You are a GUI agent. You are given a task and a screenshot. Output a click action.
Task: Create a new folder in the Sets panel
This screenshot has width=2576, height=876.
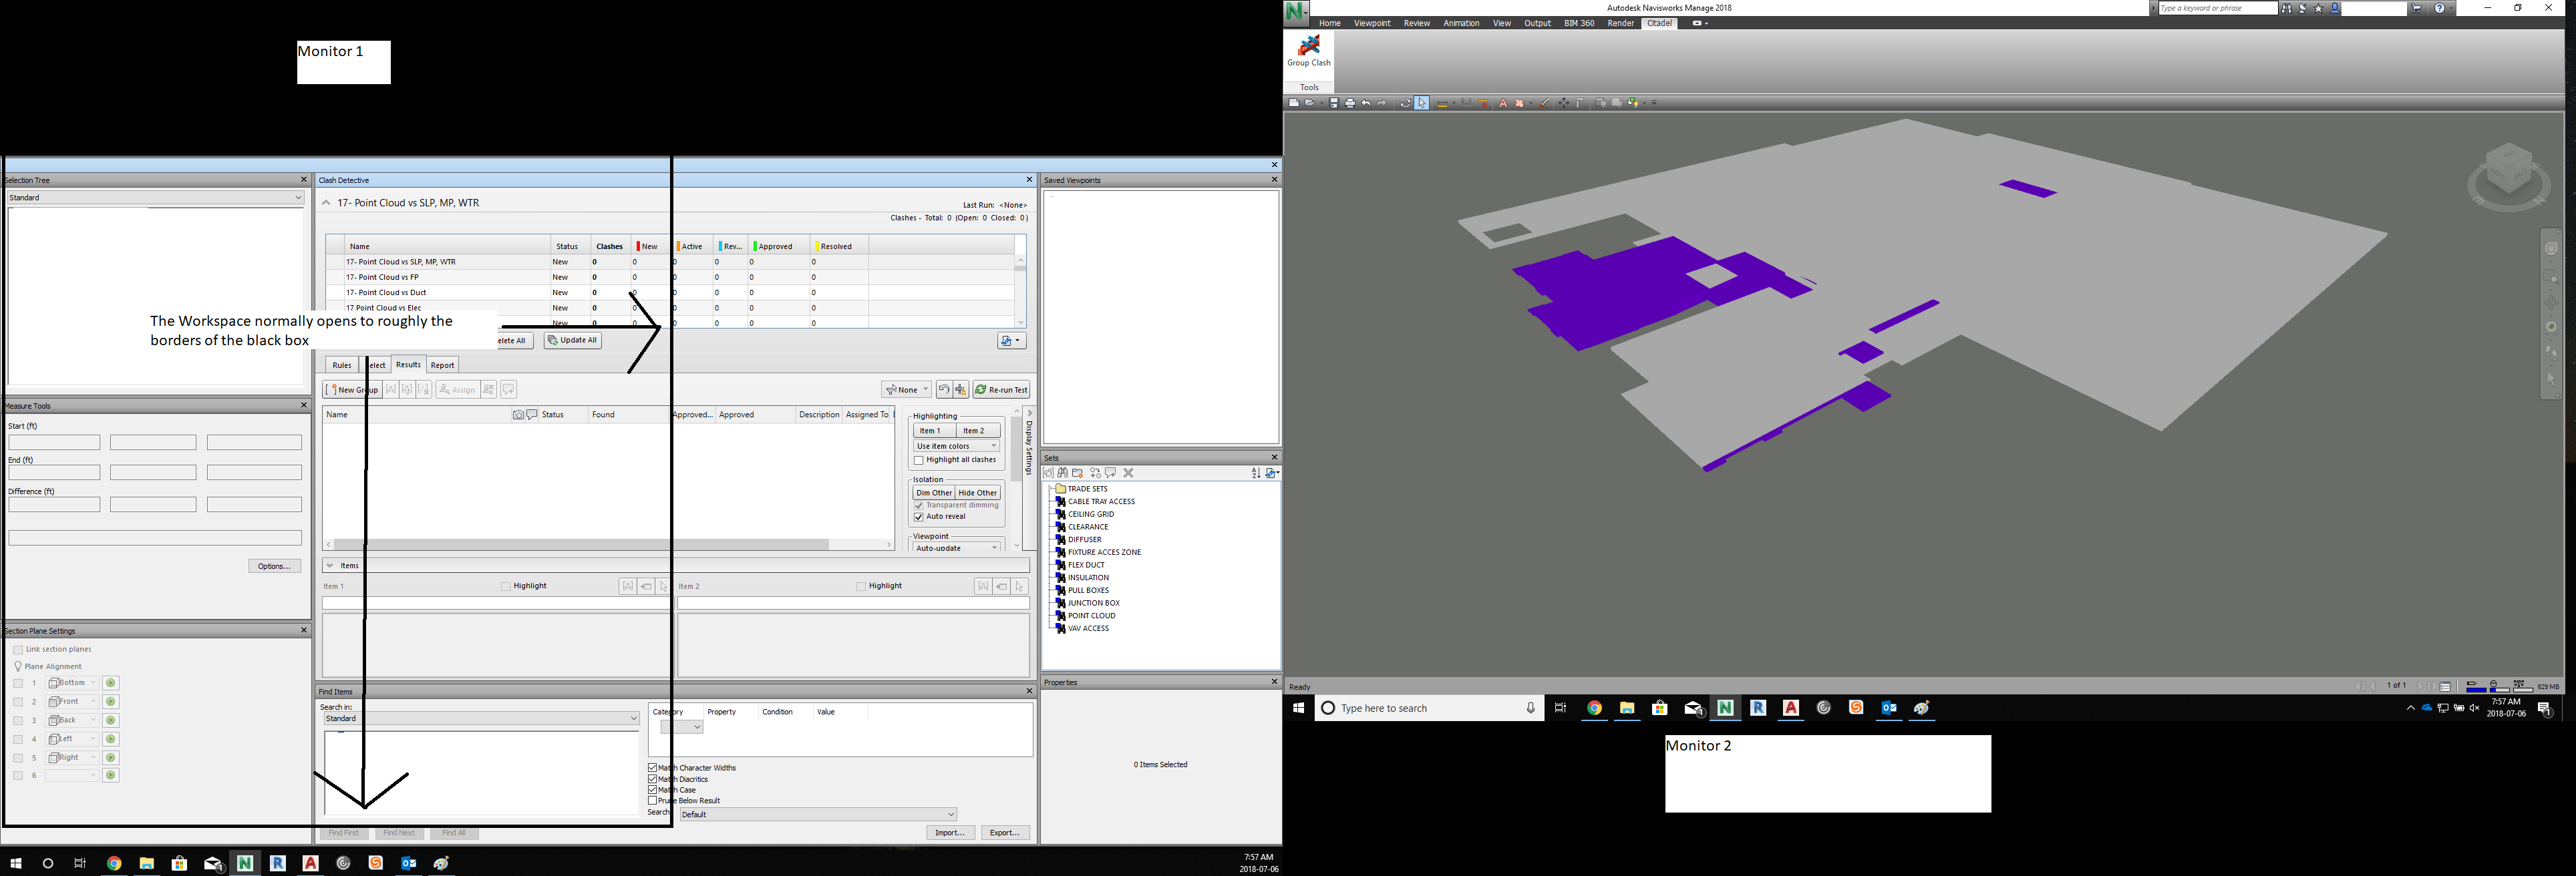pos(1078,473)
